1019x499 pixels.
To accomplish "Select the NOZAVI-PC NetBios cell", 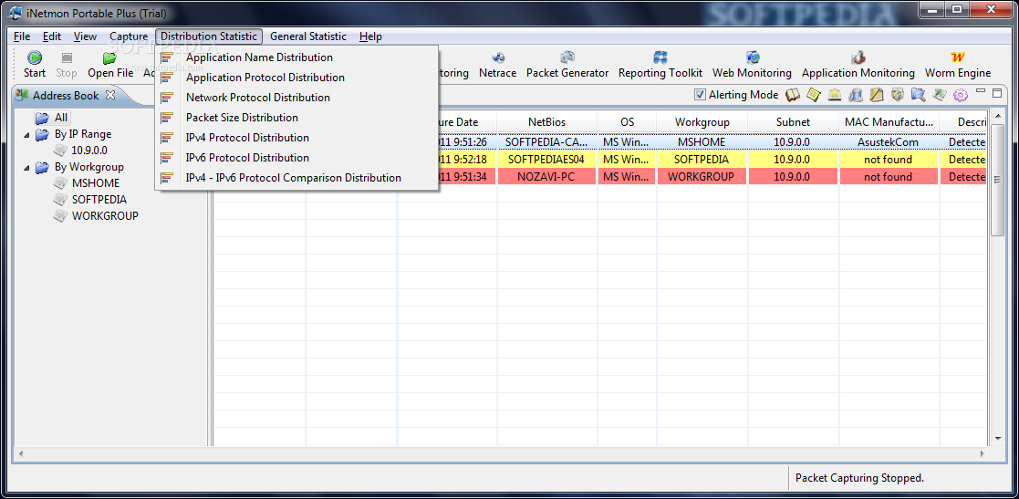I will click(546, 177).
